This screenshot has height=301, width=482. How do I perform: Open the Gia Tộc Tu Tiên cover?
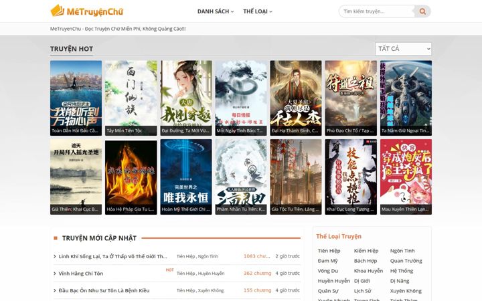(296, 177)
